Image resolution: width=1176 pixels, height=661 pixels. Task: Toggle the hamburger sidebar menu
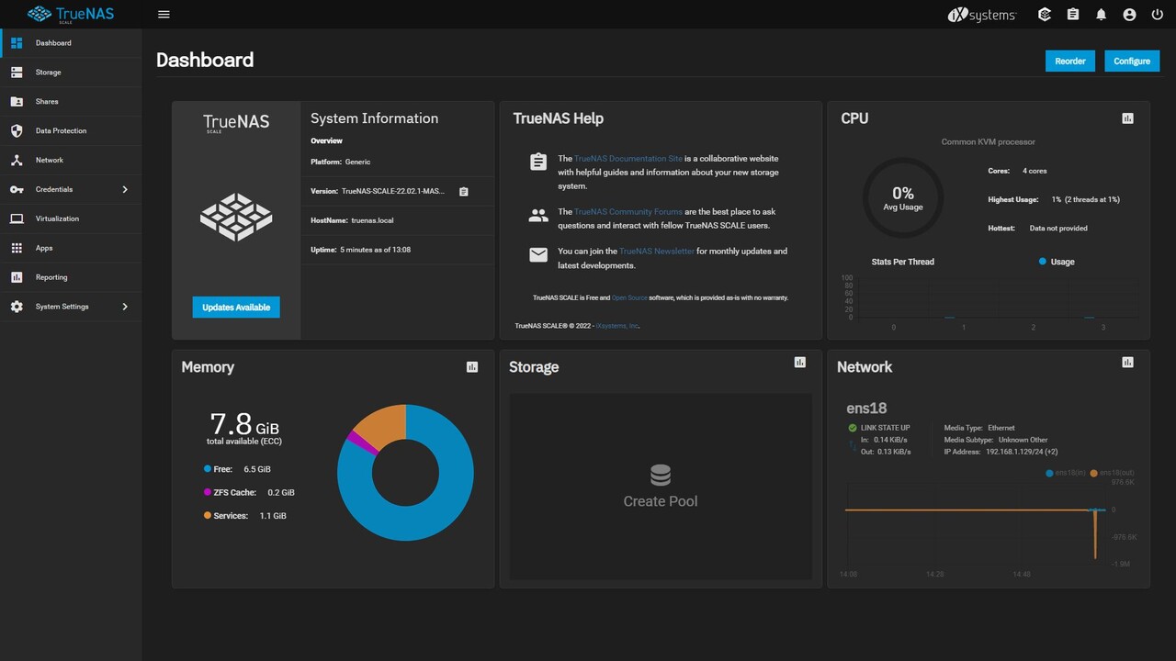(164, 15)
